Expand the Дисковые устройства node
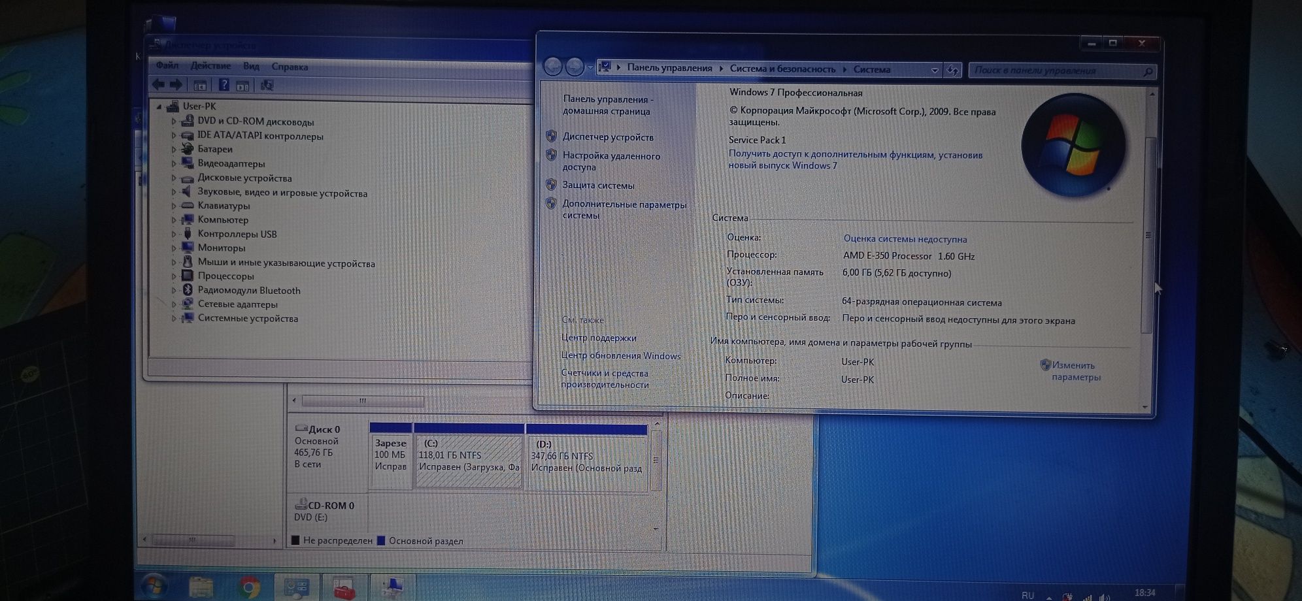Image resolution: width=1302 pixels, height=601 pixels. [174, 177]
